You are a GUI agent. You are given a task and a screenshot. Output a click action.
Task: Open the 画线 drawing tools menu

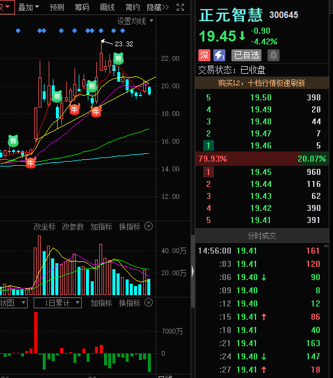(107, 7)
